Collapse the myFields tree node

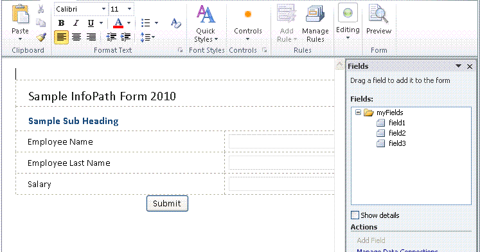coord(358,113)
